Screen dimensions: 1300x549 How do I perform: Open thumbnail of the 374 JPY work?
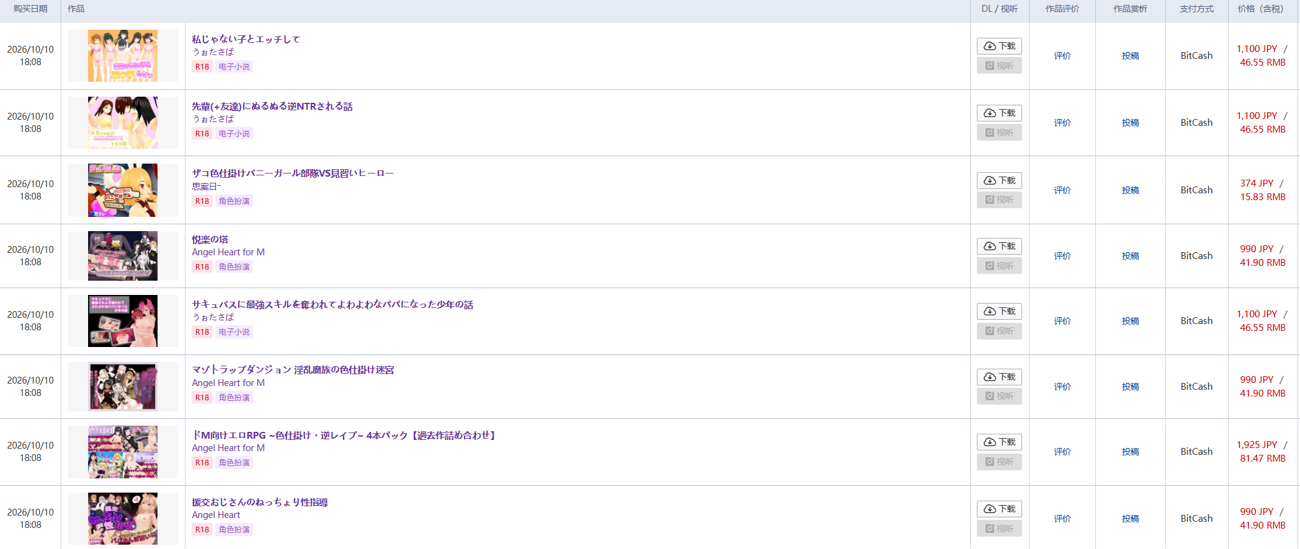click(123, 190)
